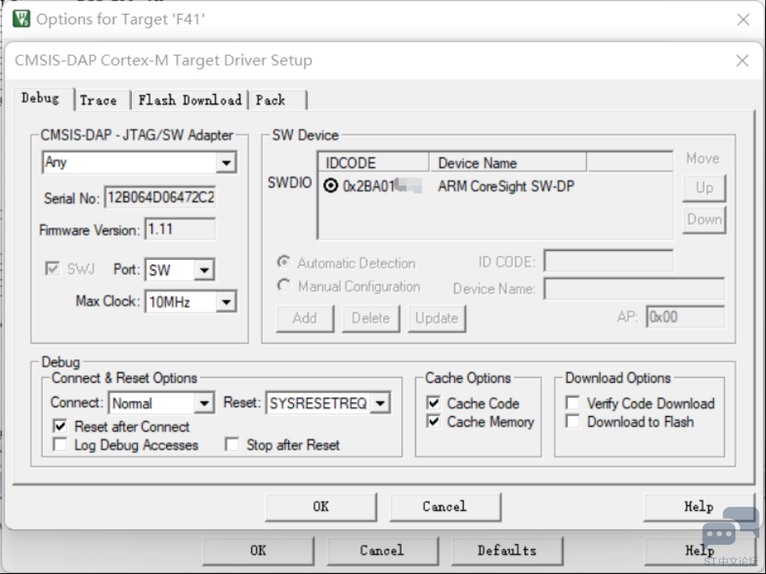Click the Device Name column header

click(x=508, y=163)
